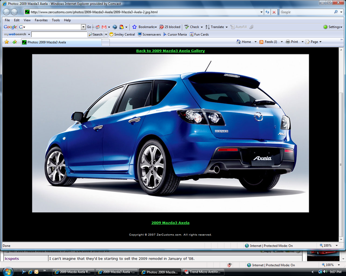Expand the Translate dropdown arrow
Viewport: 346px width, 276px height.
click(x=227, y=27)
